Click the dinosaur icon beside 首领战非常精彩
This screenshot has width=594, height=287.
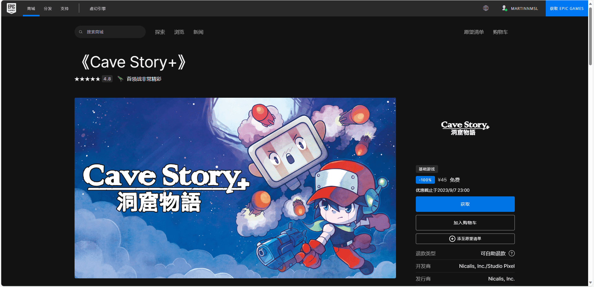120,79
